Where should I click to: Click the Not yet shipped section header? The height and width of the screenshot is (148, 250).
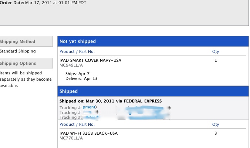(78, 41)
